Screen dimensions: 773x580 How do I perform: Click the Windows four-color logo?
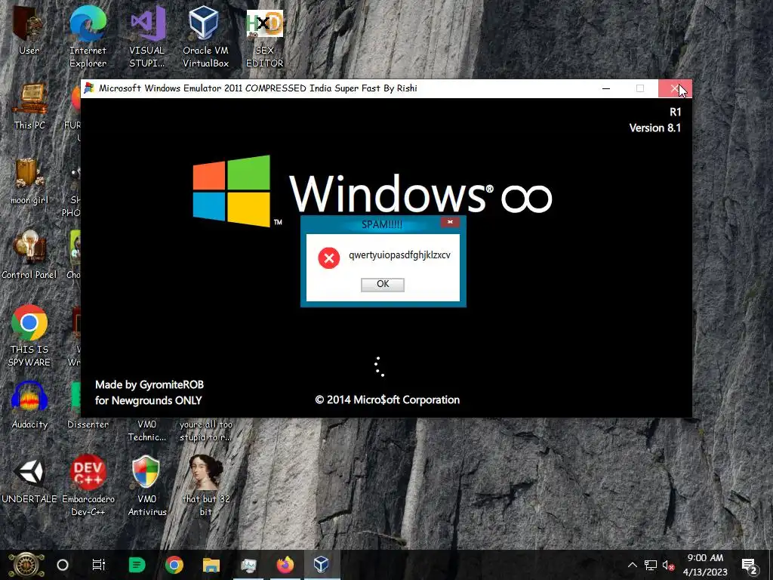pyautogui.click(x=232, y=191)
